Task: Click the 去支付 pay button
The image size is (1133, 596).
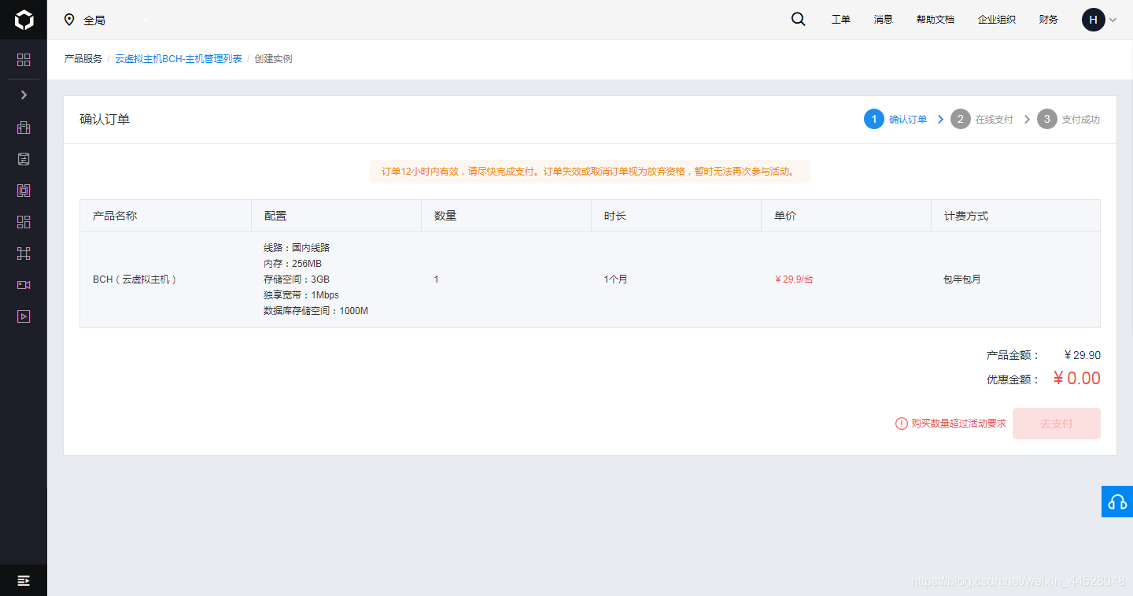Action: [x=1057, y=424]
